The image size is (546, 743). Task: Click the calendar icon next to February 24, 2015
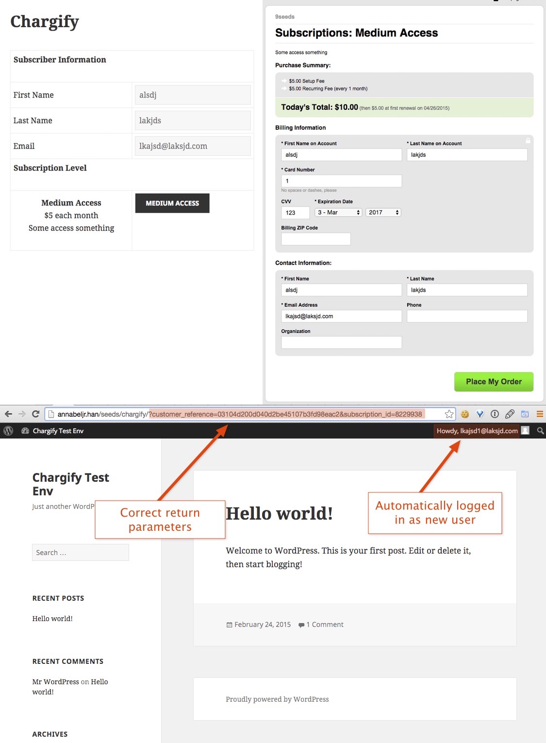coord(230,625)
